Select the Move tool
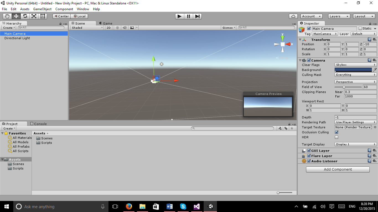 click(x=16, y=16)
